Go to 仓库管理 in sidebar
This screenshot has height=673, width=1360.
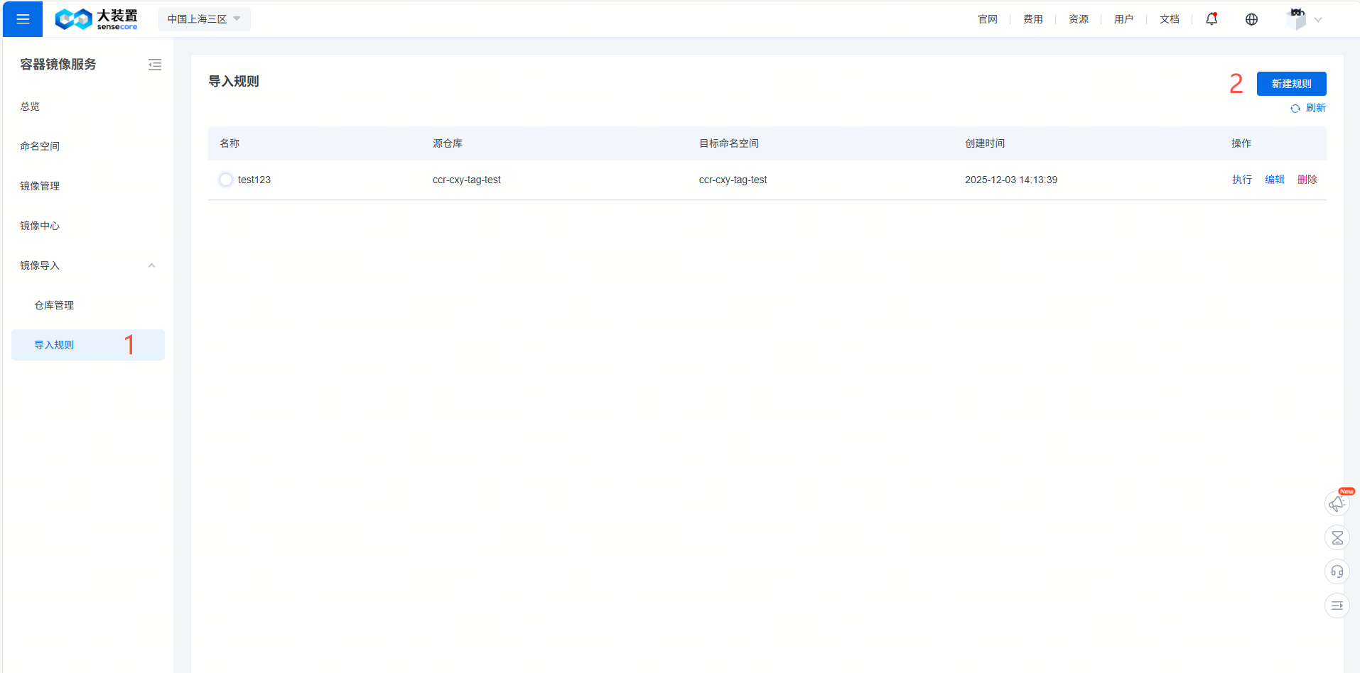pyautogui.click(x=54, y=305)
